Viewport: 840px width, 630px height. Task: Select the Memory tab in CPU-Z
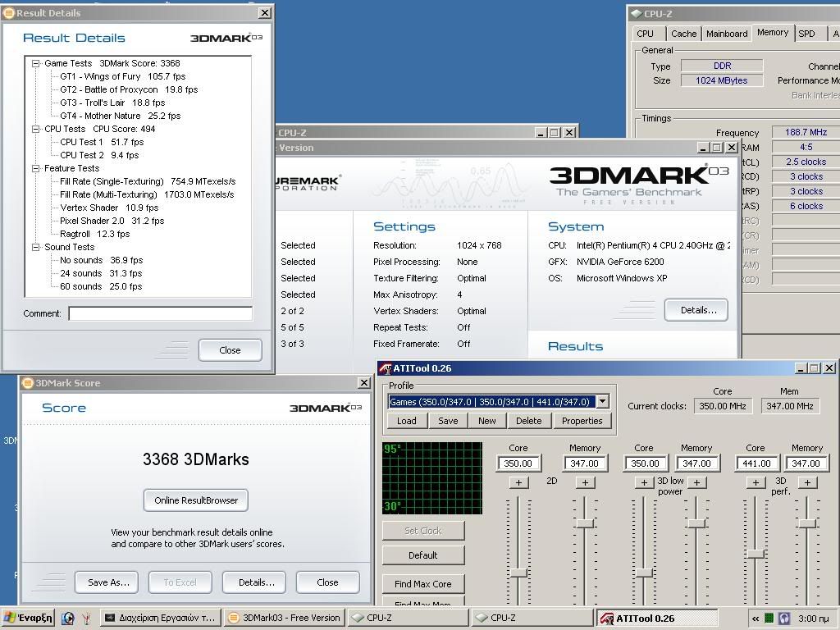(x=773, y=32)
